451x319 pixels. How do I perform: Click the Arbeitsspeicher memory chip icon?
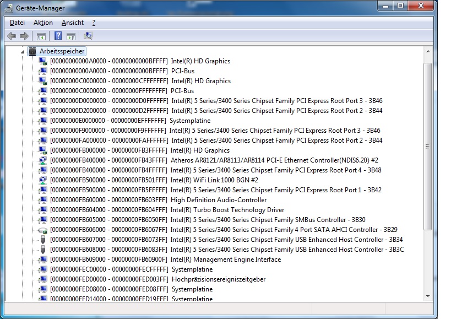(x=32, y=51)
